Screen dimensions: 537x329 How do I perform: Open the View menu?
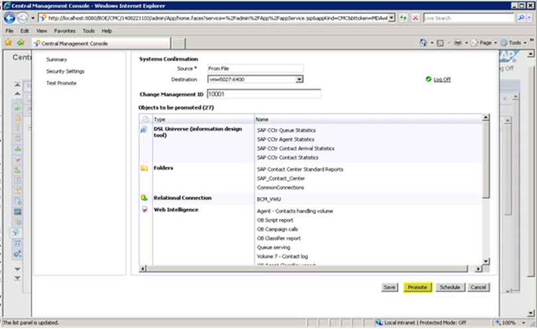pos(41,31)
